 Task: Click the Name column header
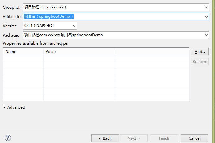point(23,52)
